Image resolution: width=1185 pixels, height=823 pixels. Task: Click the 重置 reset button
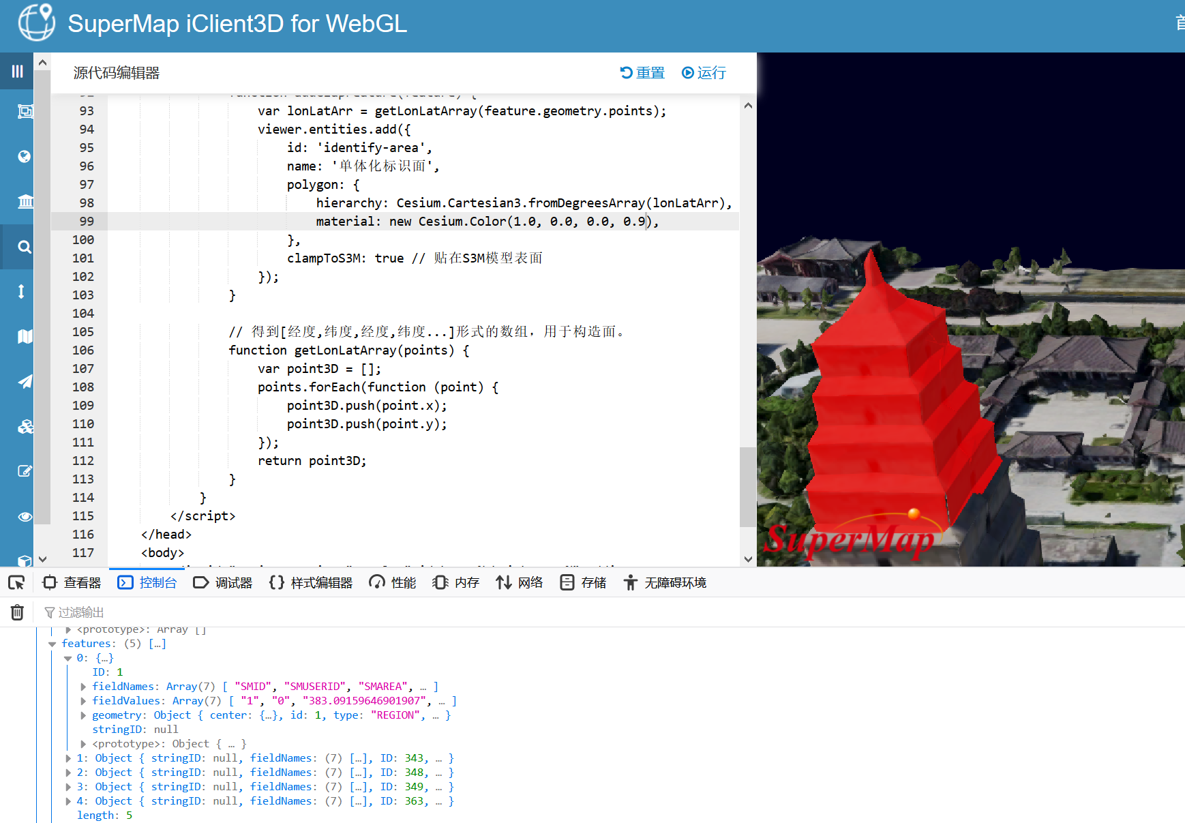pyautogui.click(x=642, y=73)
